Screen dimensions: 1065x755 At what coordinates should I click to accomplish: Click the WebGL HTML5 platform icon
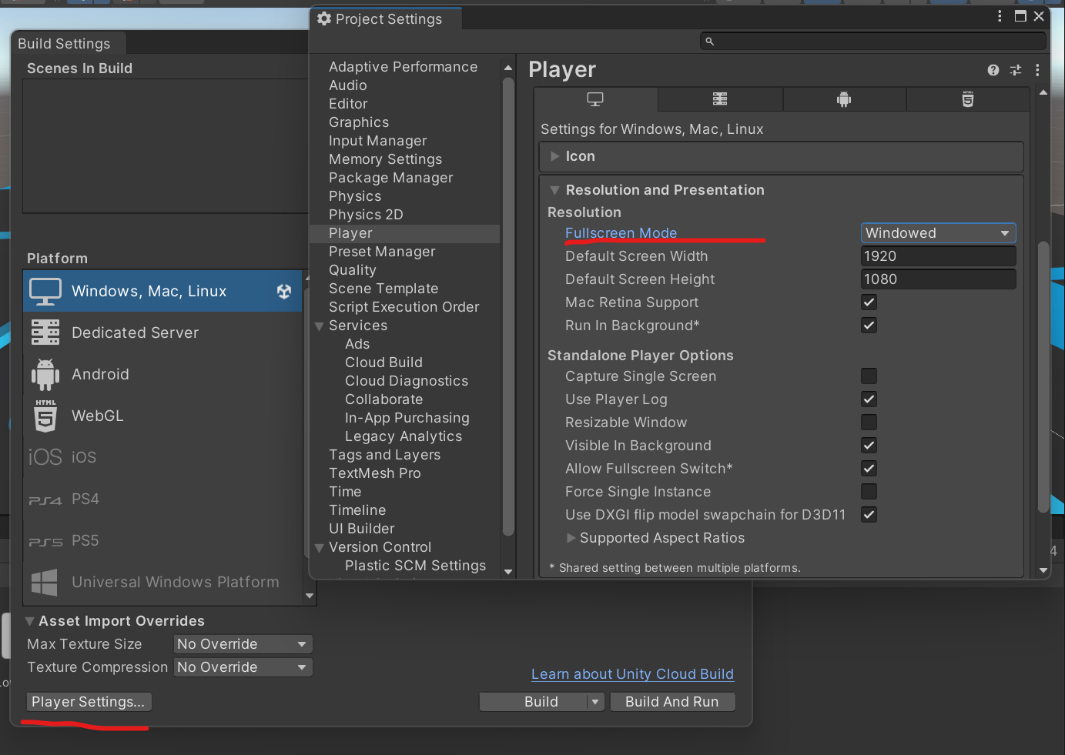coord(45,416)
